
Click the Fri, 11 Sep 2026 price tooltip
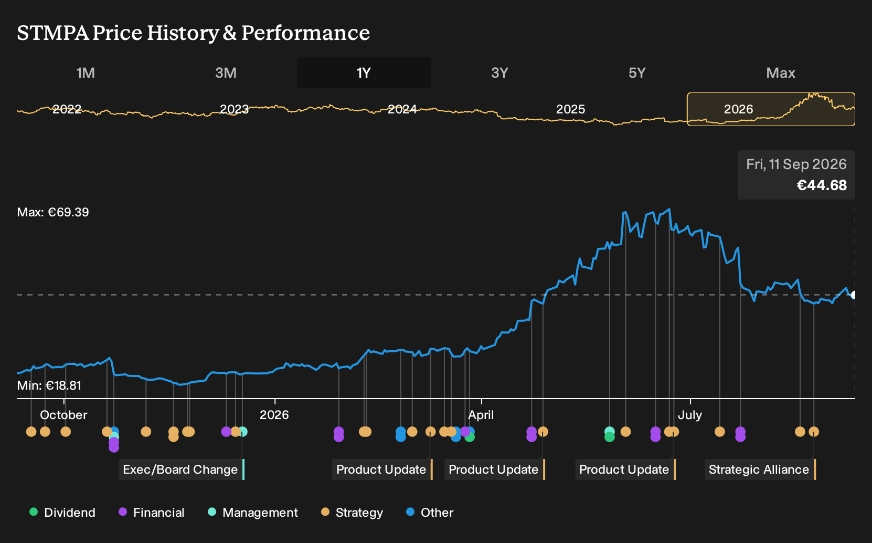pos(796,175)
